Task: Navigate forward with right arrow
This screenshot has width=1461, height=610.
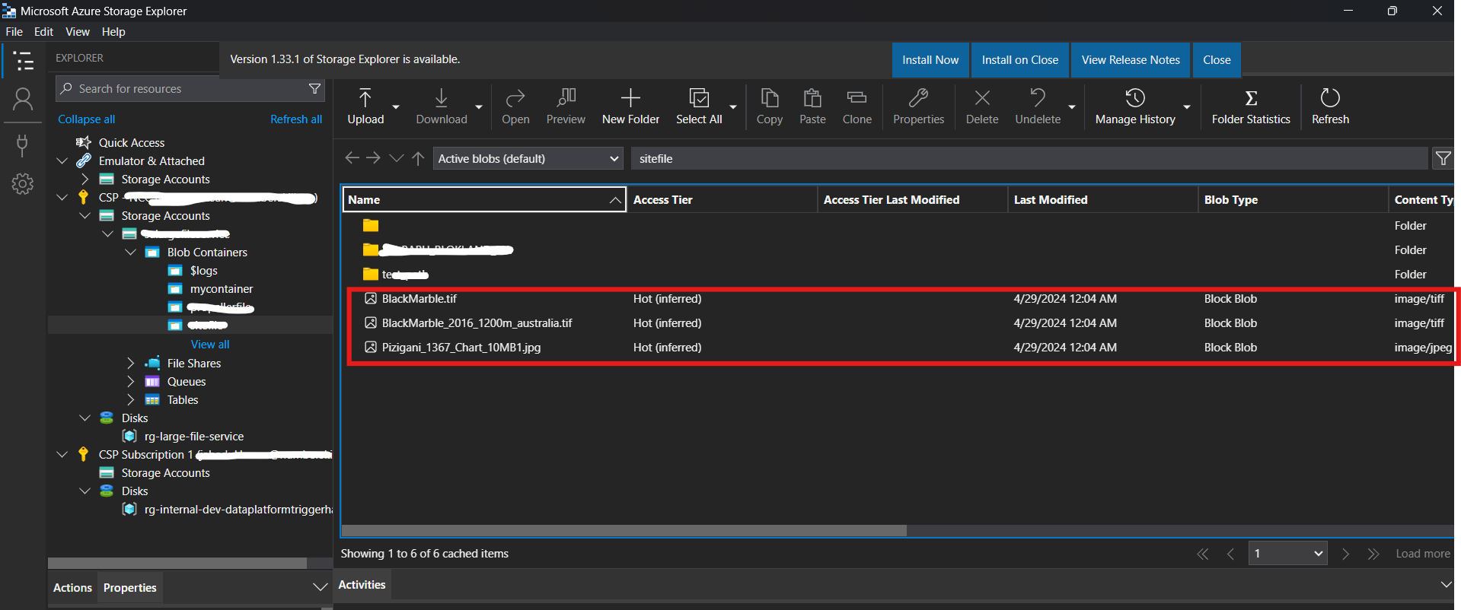Action: (x=373, y=157)
